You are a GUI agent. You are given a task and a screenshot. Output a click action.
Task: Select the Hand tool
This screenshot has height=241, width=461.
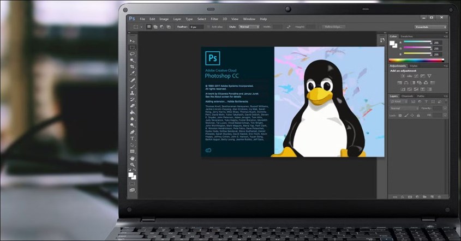click(133, 159)
